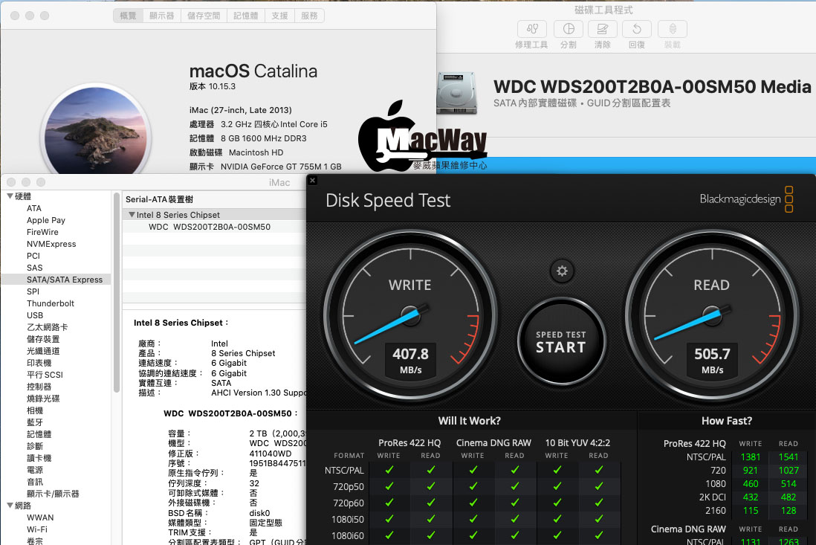The width and height of the screenshot is (816, 545).
Task: Click the Serial-ATA裝置樹 column header
Action: pos(159,199)
